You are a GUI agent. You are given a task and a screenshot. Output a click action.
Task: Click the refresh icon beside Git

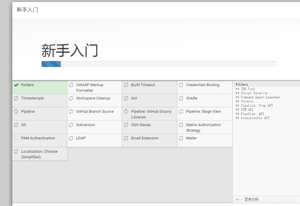tap(16, 125)
